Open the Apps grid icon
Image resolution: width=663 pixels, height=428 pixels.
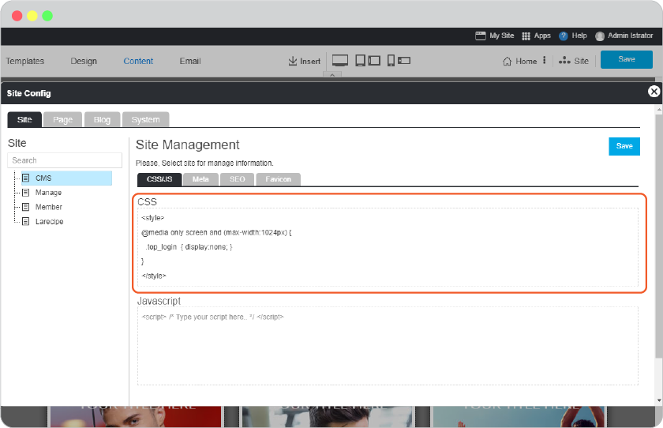[x=526, y=36]
